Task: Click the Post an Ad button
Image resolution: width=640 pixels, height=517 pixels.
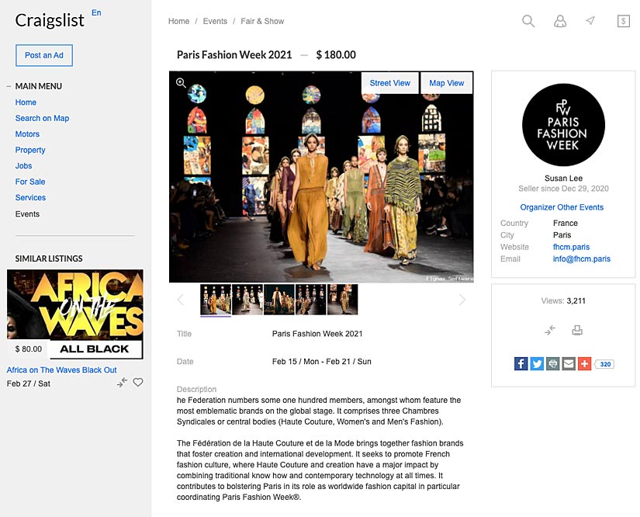Action: (x=44, y=55)
